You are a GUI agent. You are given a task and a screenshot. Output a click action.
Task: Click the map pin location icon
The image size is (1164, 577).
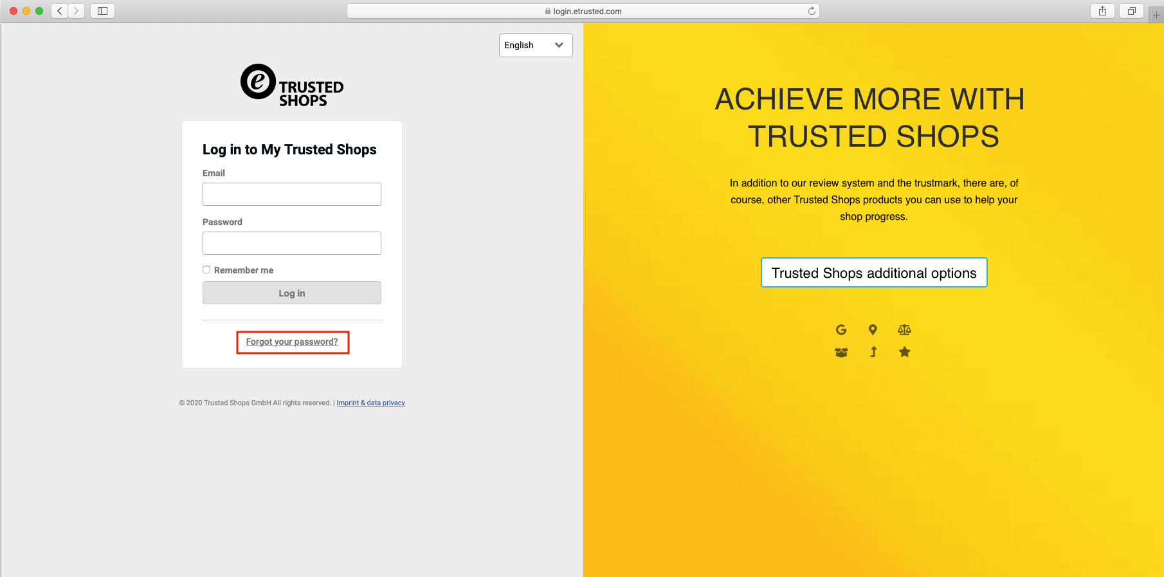(873, 330)
